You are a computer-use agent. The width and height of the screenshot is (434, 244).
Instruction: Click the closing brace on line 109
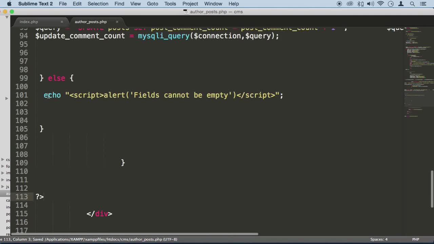pyautogui.click(x=123, y=163)
